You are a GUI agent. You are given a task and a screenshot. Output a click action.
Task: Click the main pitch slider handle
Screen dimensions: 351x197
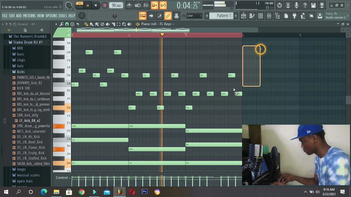click(115, 16)
